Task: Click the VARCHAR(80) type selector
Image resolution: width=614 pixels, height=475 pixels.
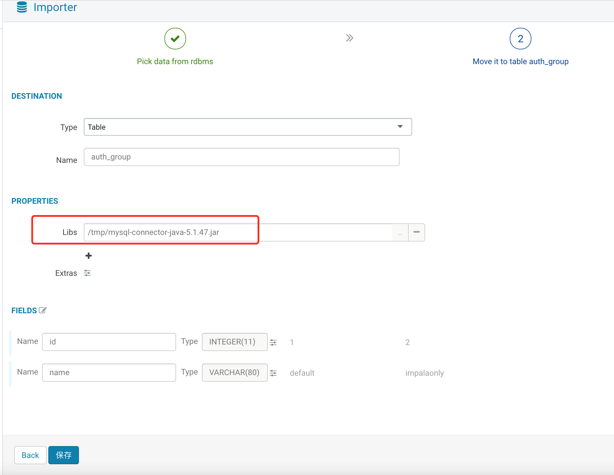Action: pyautogui.click(x=235, y=372)
